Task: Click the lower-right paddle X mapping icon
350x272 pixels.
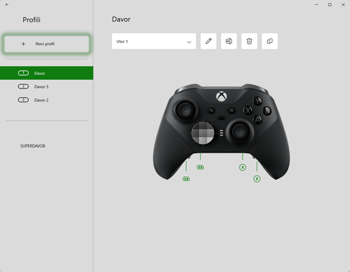Action: (x=257, y=179)
